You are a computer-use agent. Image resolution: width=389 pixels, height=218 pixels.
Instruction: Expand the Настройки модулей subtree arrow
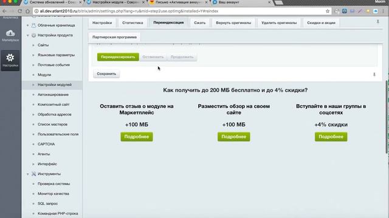[x=33, y=85]
